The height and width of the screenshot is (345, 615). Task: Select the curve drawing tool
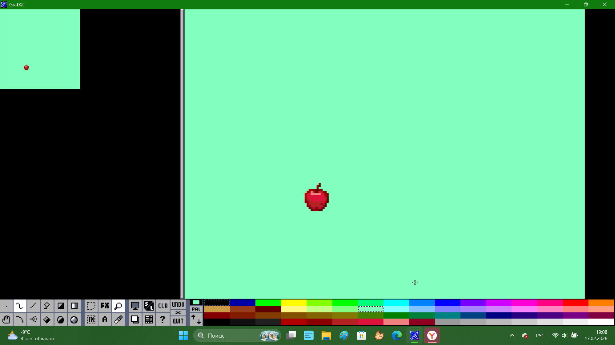click(20, 319)
